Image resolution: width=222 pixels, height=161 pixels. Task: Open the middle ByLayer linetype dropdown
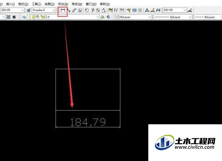pos(190,17)
